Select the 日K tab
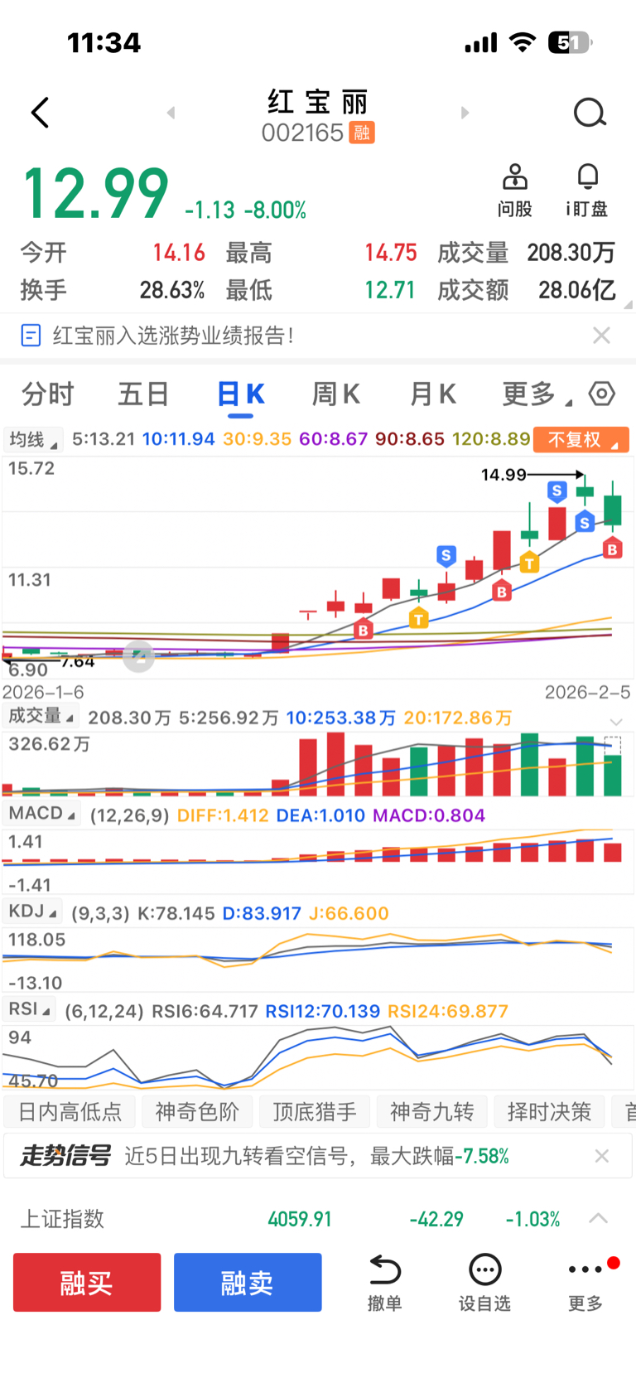 241,394
